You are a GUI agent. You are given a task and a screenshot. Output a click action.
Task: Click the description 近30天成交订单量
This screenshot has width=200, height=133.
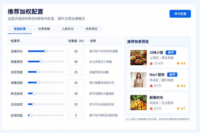pyautogui.click(x=101, y=62)
